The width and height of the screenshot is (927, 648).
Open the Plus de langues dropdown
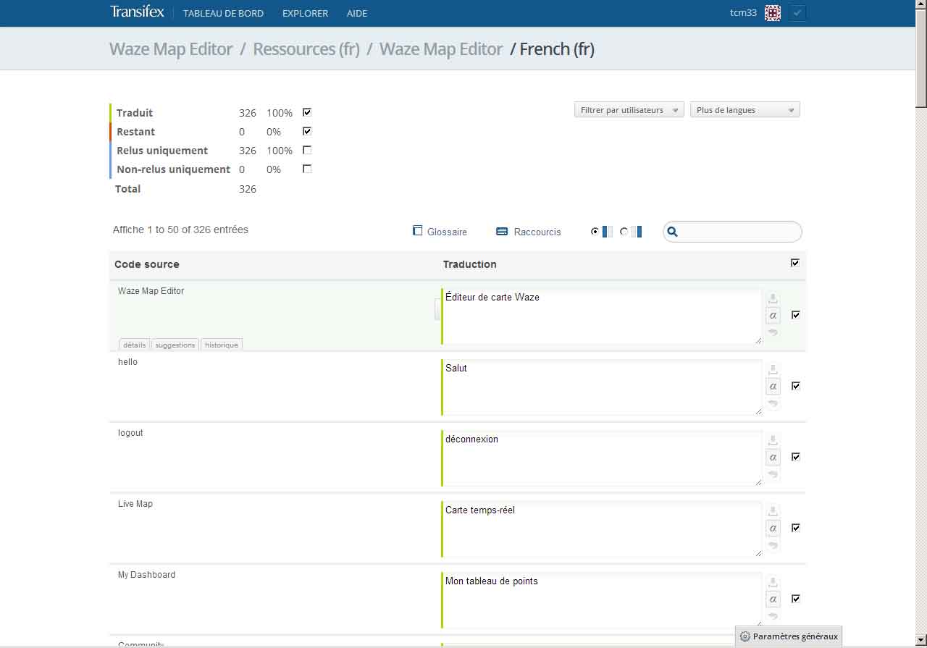point(744,110)
